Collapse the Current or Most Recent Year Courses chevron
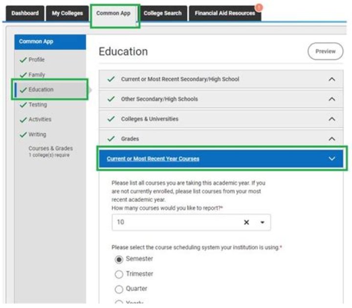This screenshot has width=352, height=308. (x=332, y=159)
